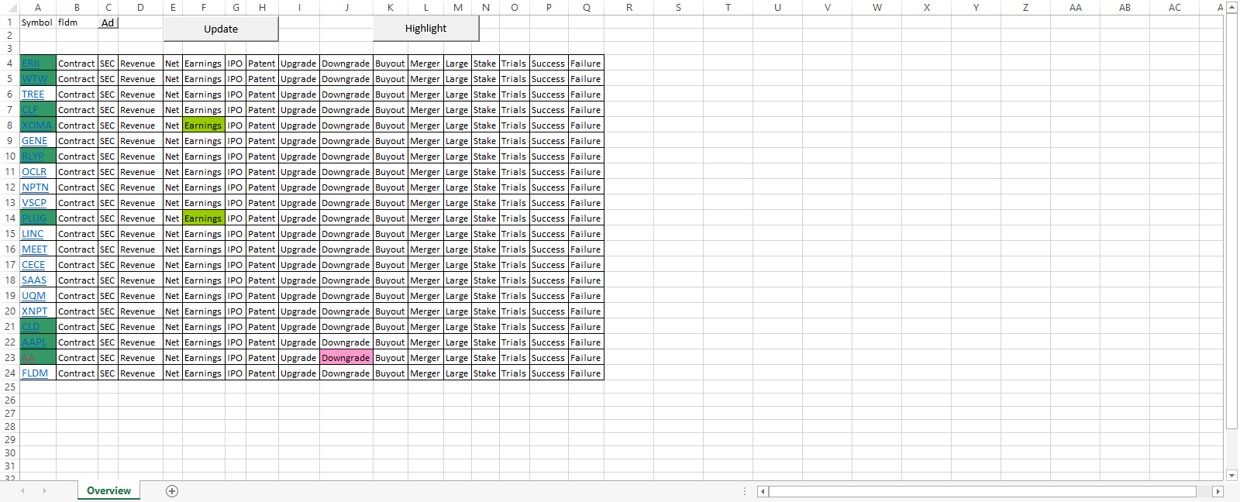Select Downgrade cell in WTW row
The width and height of the screenshot is (1240, 502).
pyautogui.click(x=346, y=79)
